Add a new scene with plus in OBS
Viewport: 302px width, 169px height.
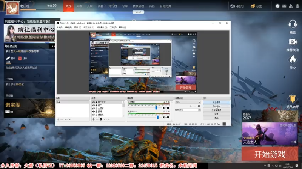coord(58,119)
